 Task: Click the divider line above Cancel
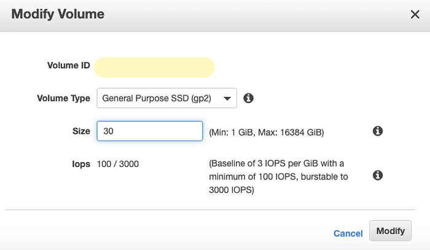[x=210, y=209]
